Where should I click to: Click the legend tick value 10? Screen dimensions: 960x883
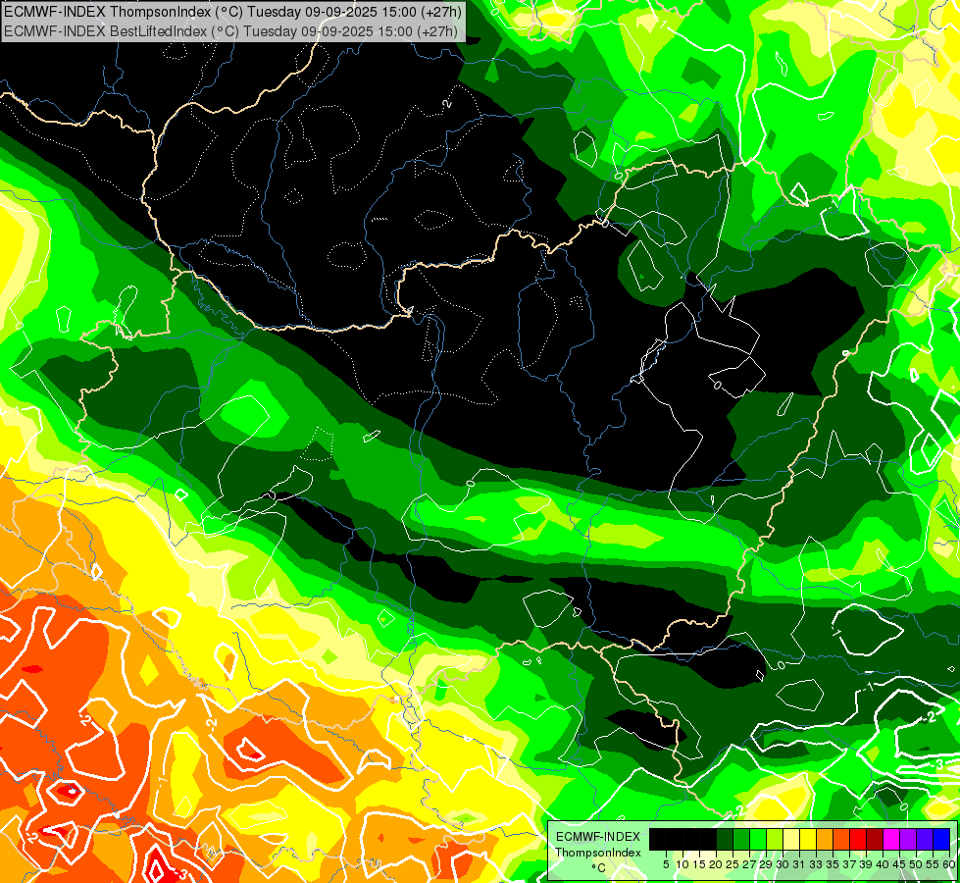(x=682, y=864)
